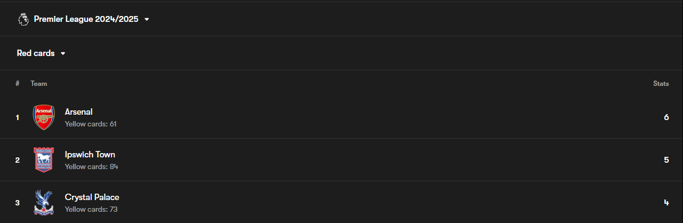This screenshot has width=683, height=223.
Task: Click rank number 3 in the table
Action: [18, 203]
